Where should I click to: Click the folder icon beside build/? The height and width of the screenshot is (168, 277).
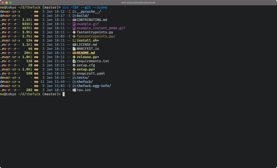coord(74,16)
